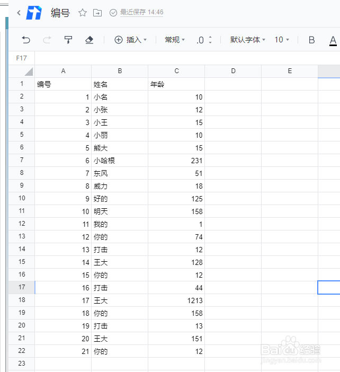340x372 pixels.
Task: Open the font size 10 dropdown
Action: (282, 40)
